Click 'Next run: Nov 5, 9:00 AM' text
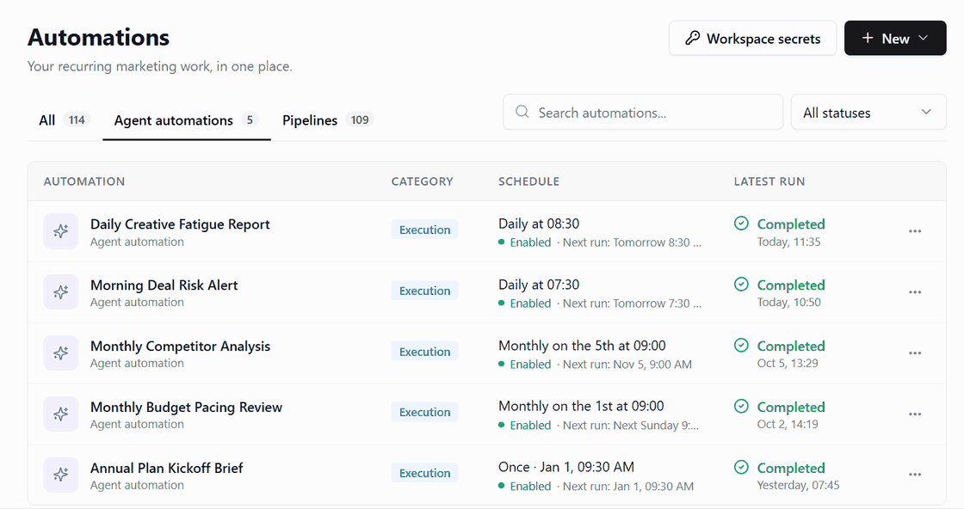Image resolution: width=964 pixels, height=509 pixels. point(627,364)
